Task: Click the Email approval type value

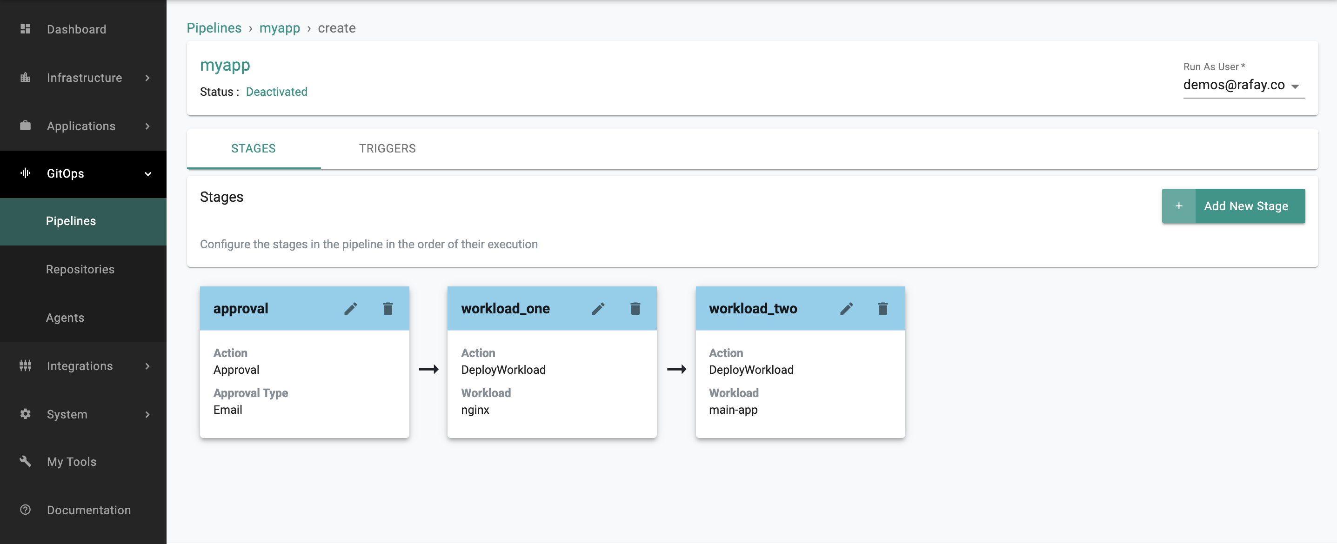Action: [227, 410]
